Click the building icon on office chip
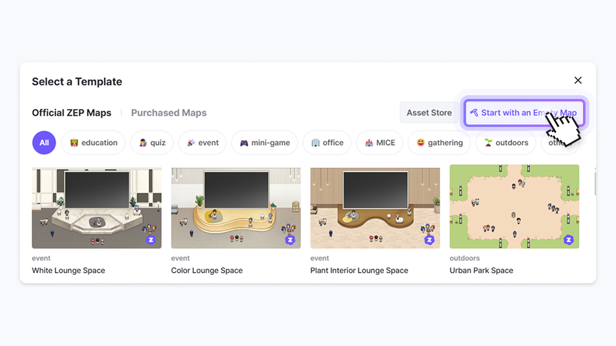Image resolution: width=616 pixels, height=346 pixels. pyautogui.click(x=315, y=143)
